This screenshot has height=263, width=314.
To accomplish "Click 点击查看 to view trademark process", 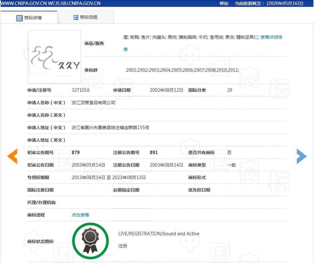I will coord(80,215).
